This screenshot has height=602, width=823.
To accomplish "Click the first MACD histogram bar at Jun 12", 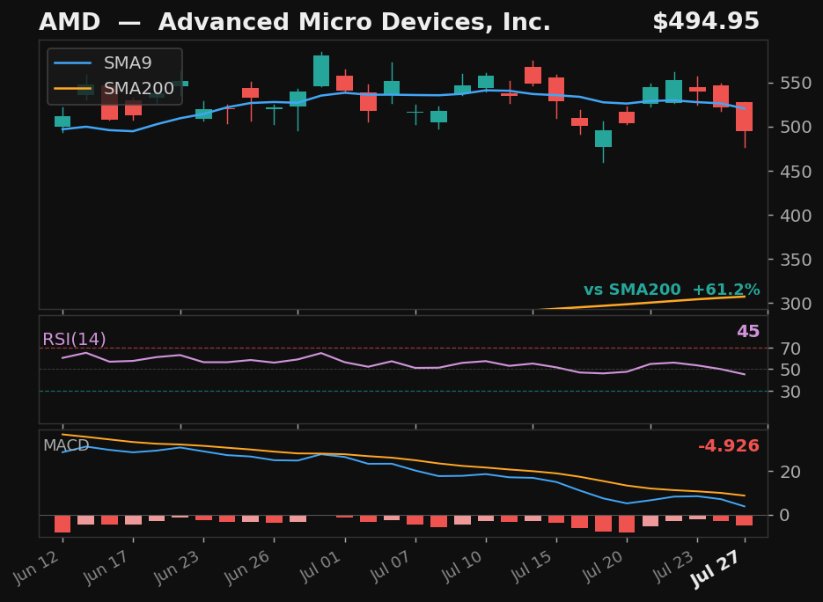I will click(x=62, y=524).
